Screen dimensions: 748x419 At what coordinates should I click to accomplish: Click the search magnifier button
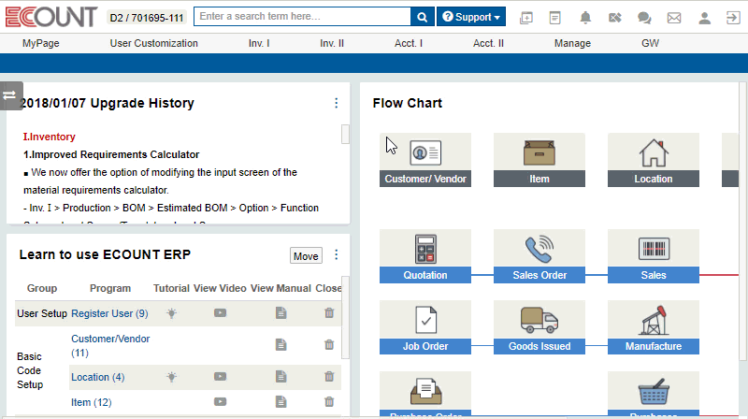423,17
